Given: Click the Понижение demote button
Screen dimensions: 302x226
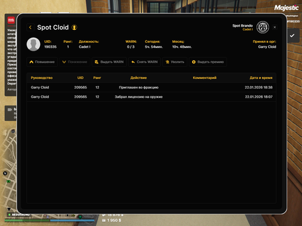Looking at the screenshot, I should [75, 62].
